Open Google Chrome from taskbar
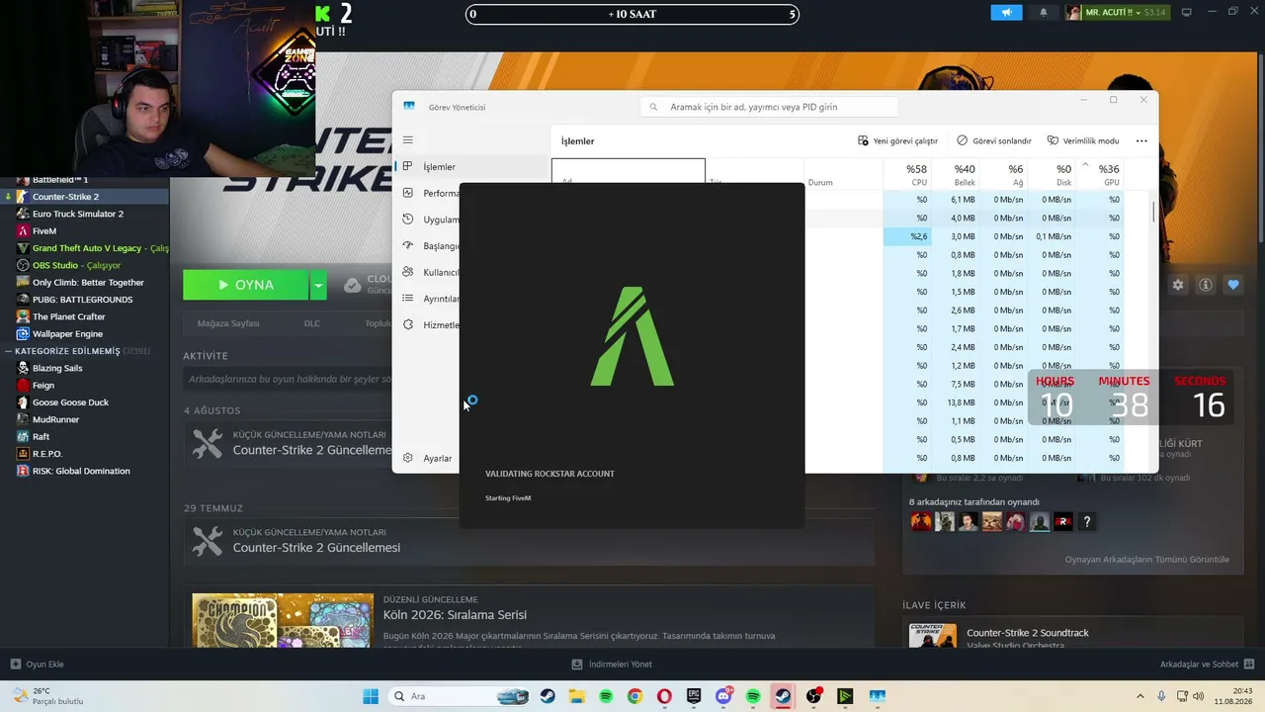Image resolution: width=1265 pixels, height=712 pixels. point(634,696)
